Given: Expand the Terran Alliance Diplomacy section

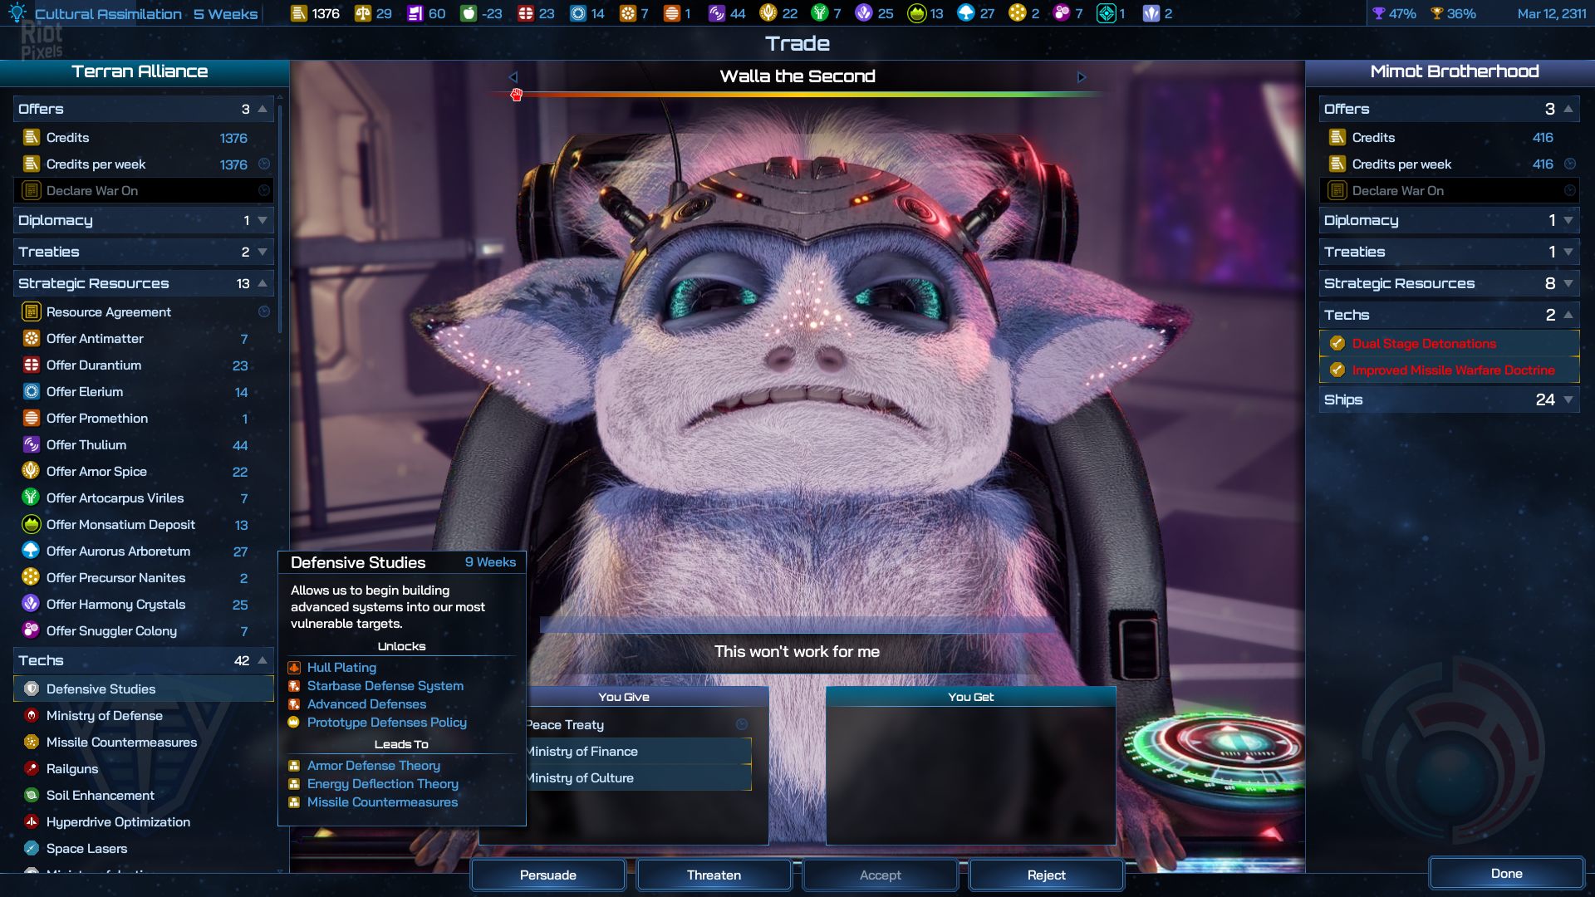Looking at the screenshot, I should point(263,221).
